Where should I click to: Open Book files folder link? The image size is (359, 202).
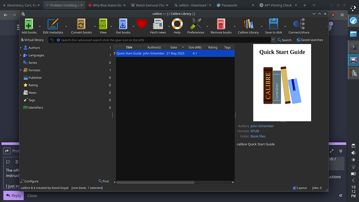pyautogui.click(x=258, y=136)
